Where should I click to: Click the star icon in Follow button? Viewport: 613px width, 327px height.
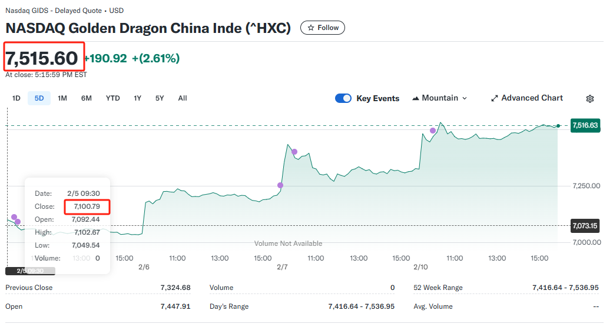[311, 28]
